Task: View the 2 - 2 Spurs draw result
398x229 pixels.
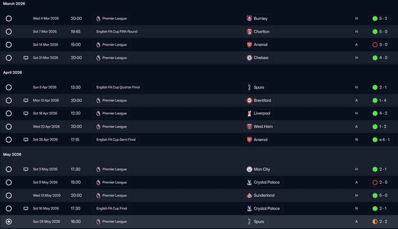Action: [379, 222]
